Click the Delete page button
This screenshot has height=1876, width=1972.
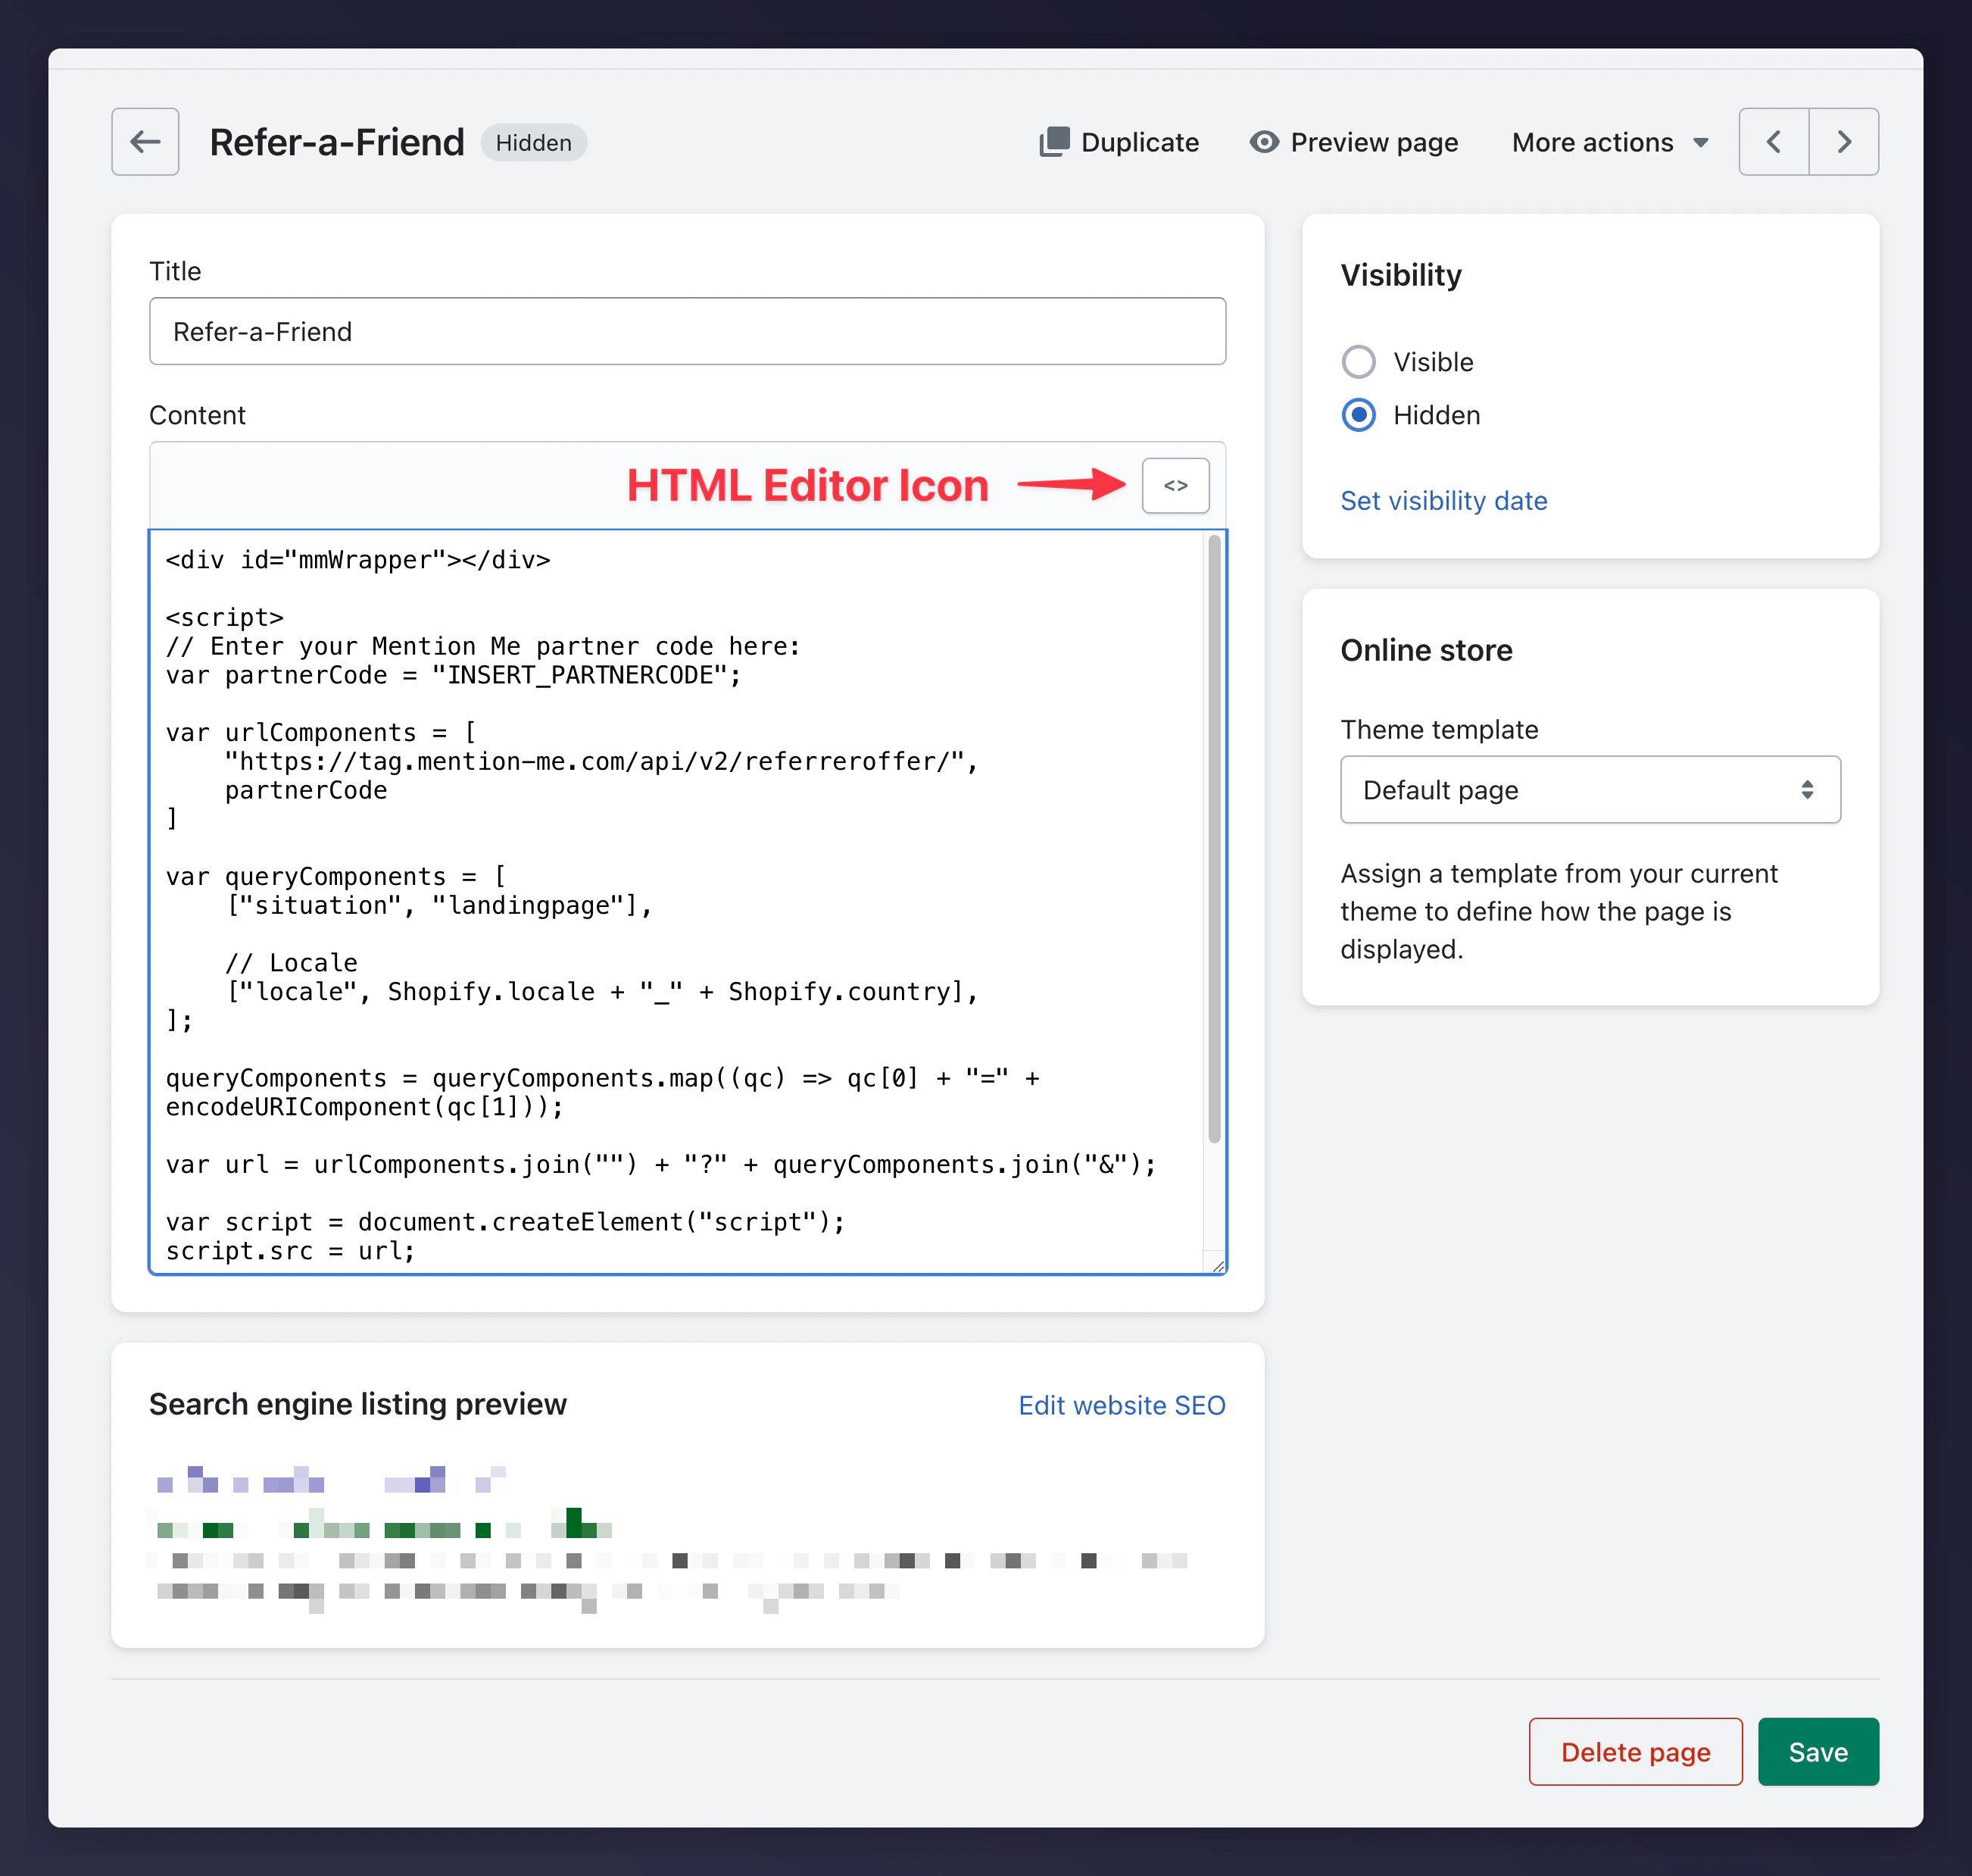[1635, 1752]
